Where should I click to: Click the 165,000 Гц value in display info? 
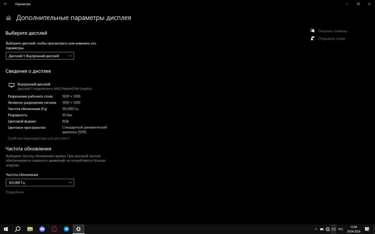click(x=70, y=109)
